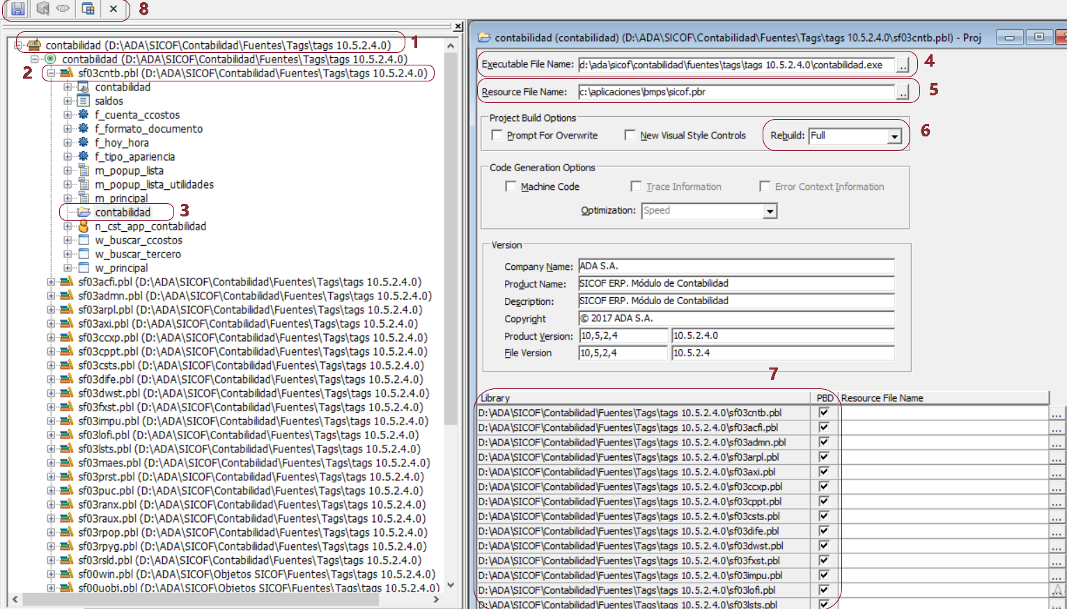This screenshot has height=609, width=1067.
Task: Expand the w_principal window node
Action: tap(68, 268)
